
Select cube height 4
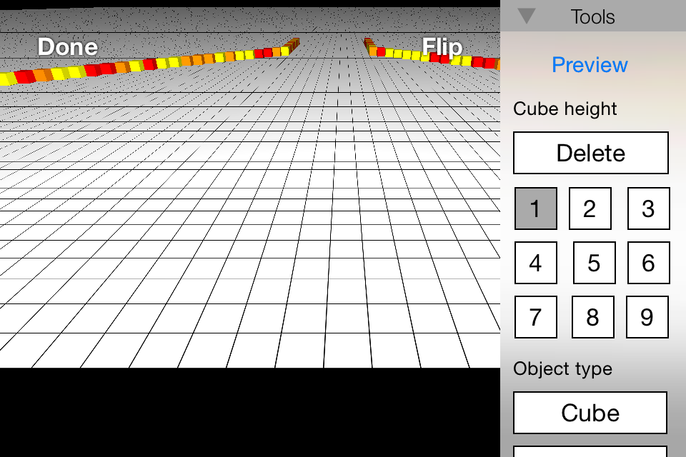[x=535, y=262]
